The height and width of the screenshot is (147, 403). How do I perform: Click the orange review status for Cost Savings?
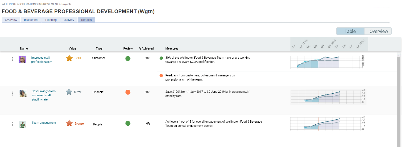(x=128, y=92)
